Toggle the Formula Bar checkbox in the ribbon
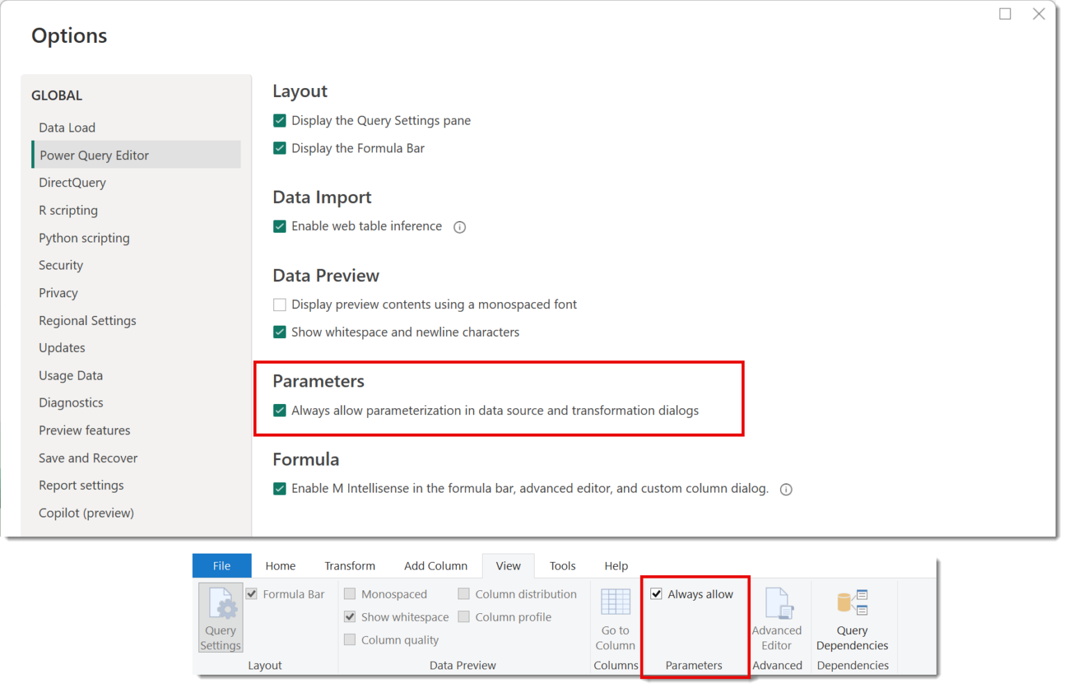The height and width of the screenshot is (688, 1065). point(251,594)
